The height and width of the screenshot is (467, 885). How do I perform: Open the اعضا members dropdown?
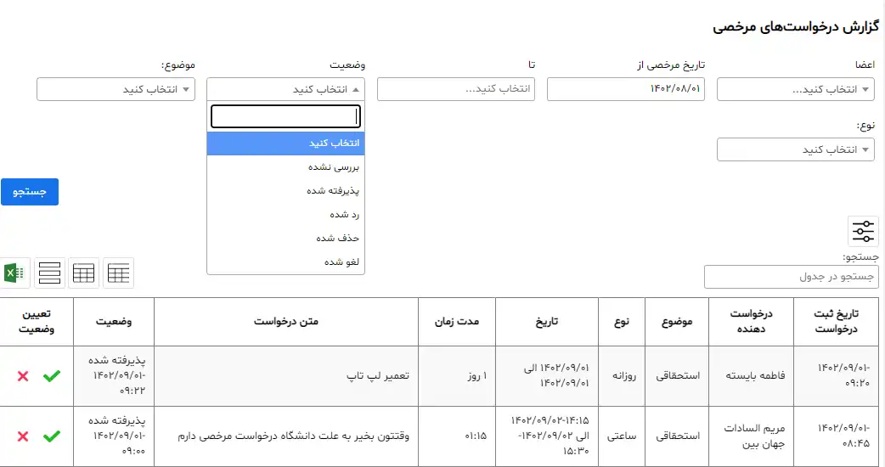[795, 89]
